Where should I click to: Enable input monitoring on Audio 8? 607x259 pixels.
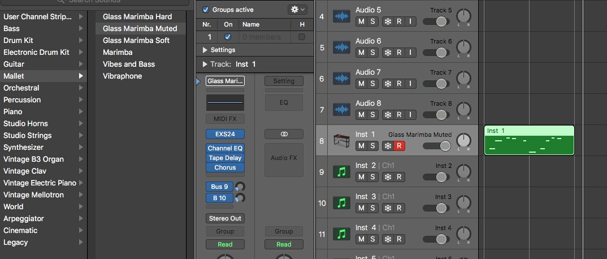pos(410,115)
